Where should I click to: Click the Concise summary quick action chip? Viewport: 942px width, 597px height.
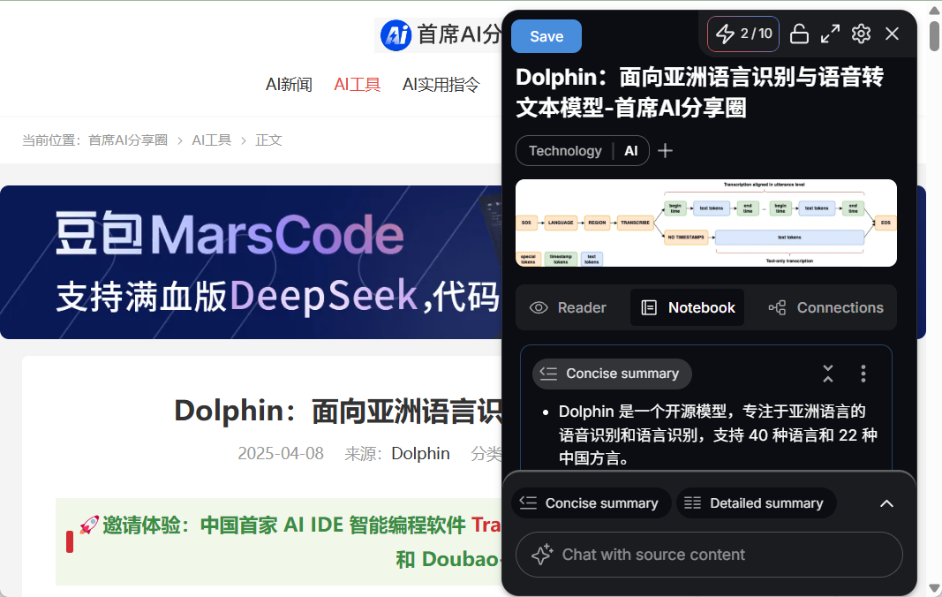[x=592, y=503]
